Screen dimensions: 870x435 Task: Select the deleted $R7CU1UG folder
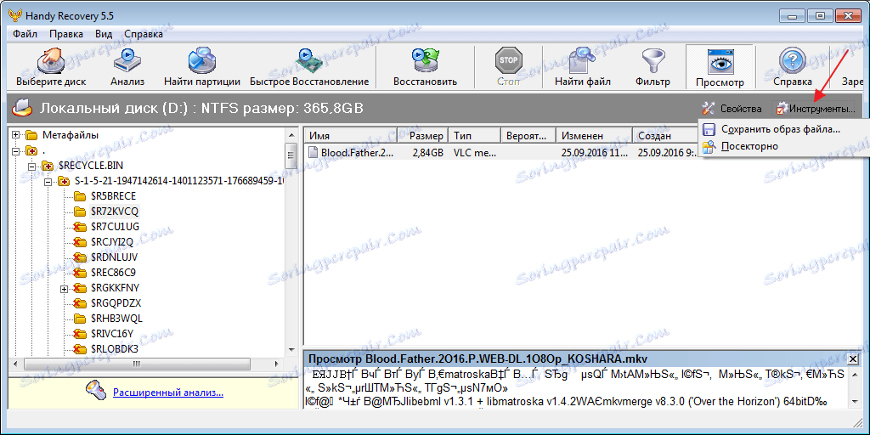pyautogui.click(x=115, y=226)
